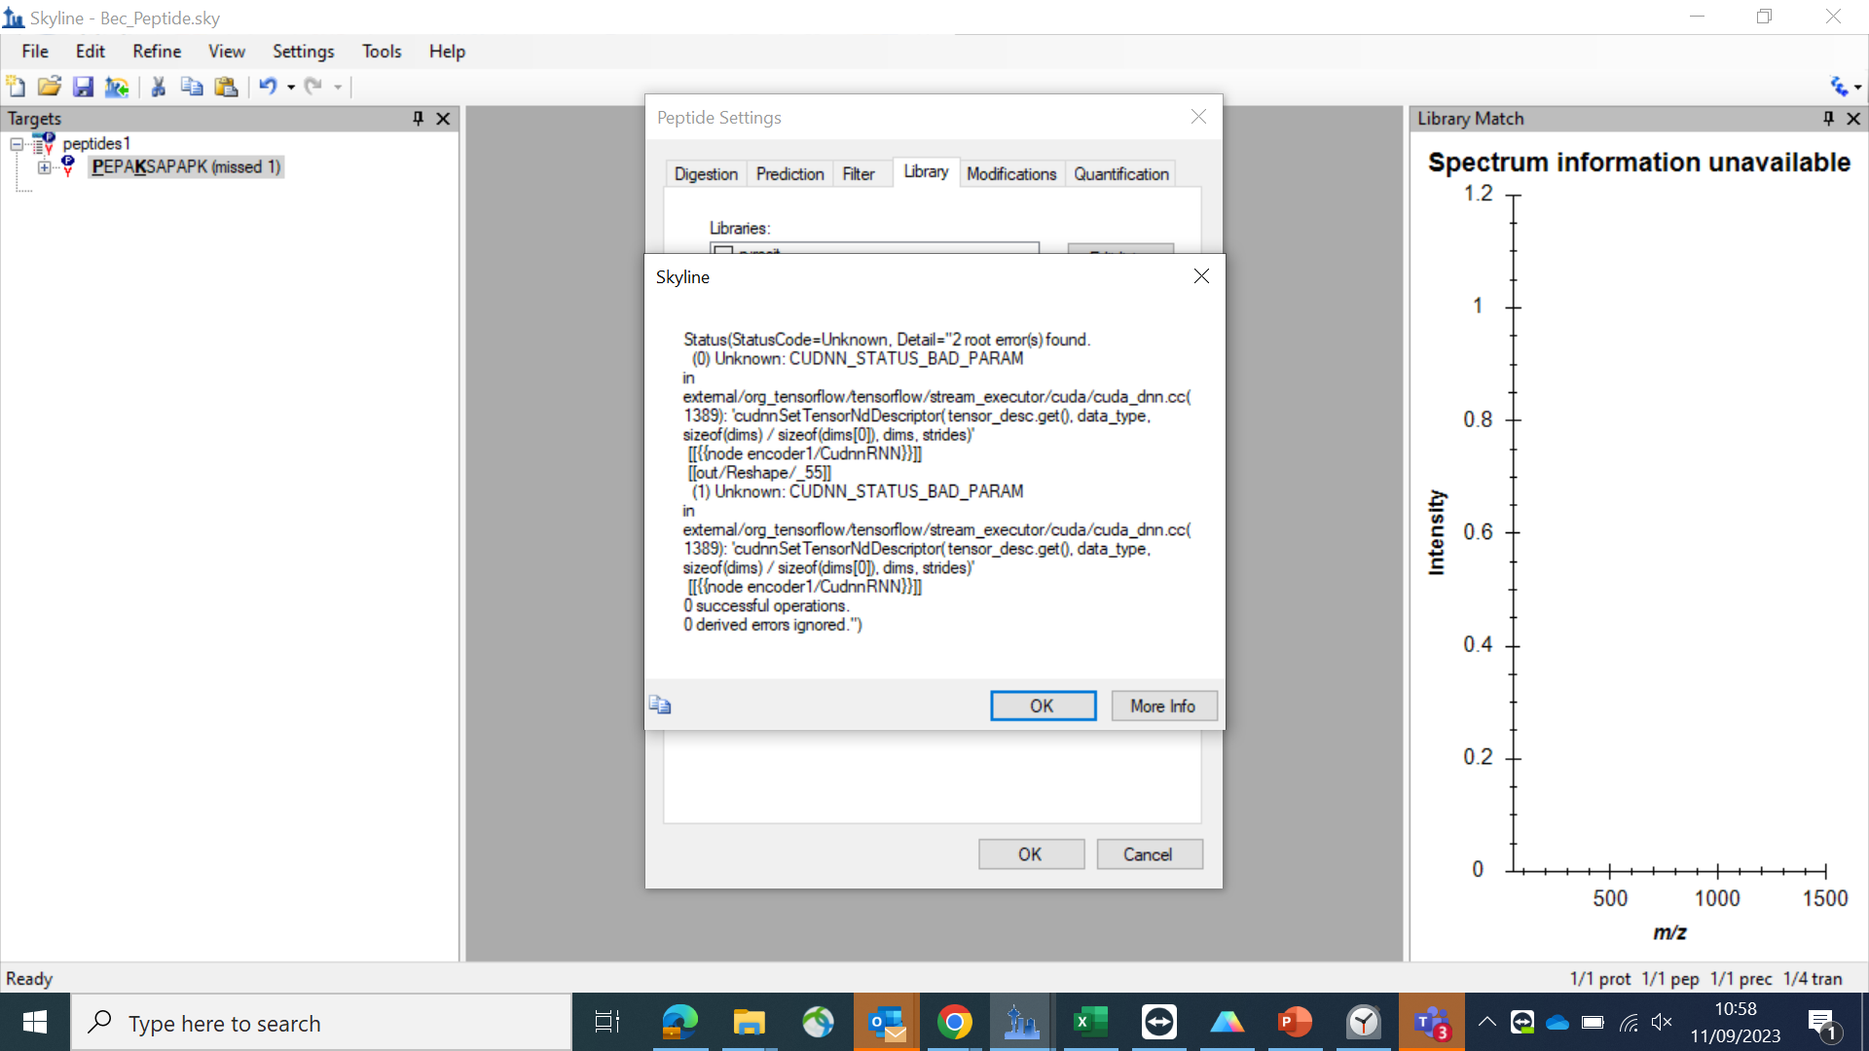Switch to the Modifications tab

1010,173
